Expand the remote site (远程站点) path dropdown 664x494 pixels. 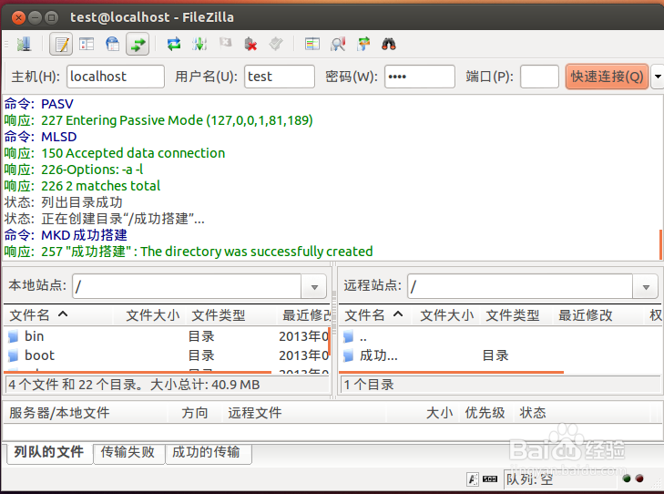pyautogui.click(x=646, y=287)
